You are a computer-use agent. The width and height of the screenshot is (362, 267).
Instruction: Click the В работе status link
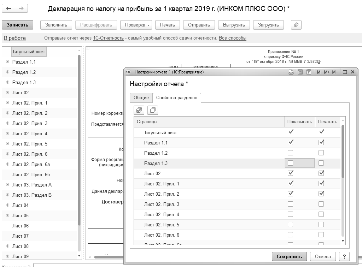pyautogui.click(x=15, y=38)
